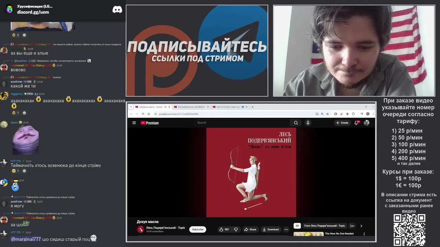This screenshot has height=247, width=440.
Task: Open a new browser tab with plus
Action: pos(252,107)
